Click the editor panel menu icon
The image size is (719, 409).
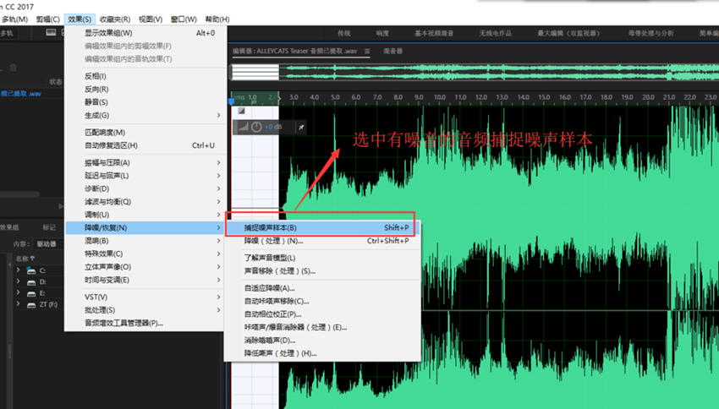[x=368, y=52]
